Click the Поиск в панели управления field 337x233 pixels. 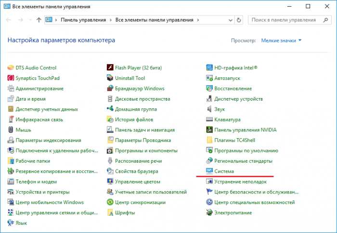coord(289,20)
